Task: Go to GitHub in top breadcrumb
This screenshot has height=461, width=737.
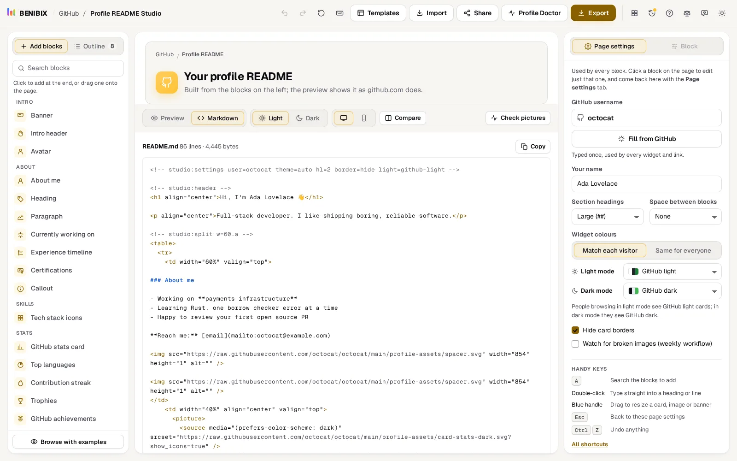Action: 69,13
